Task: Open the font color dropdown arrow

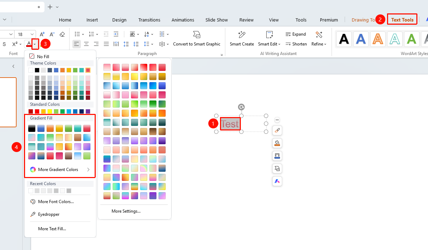Action: pos(35,44)
